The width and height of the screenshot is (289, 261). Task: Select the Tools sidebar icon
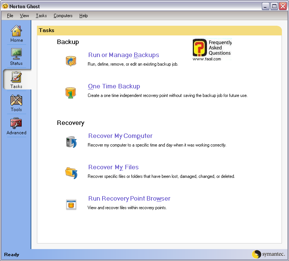click(x=16, y=101)
